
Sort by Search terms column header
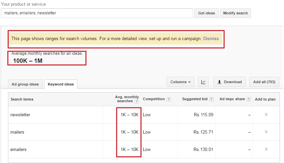[x=22, y=99]
